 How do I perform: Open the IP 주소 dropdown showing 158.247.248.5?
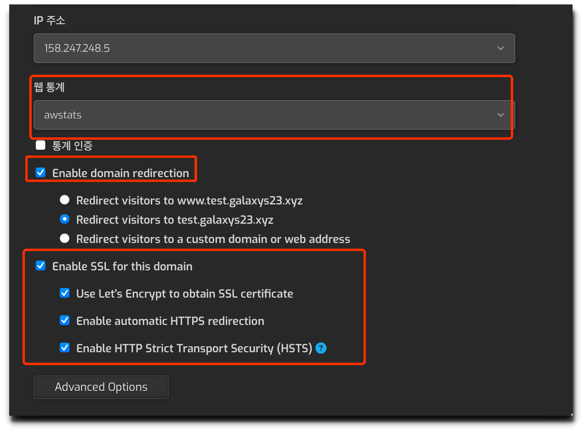click(274, 48)
